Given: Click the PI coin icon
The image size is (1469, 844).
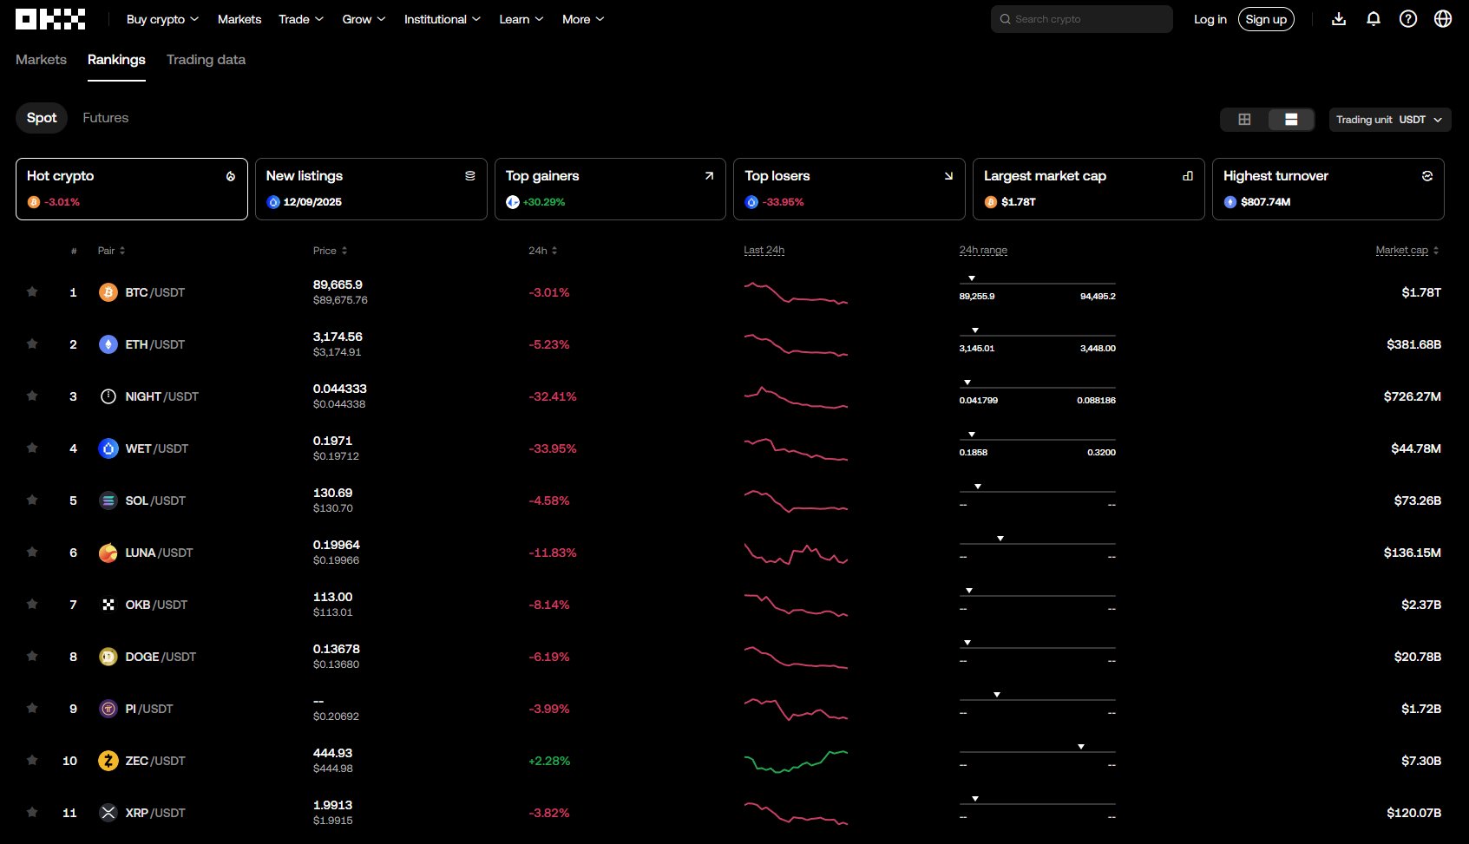Looking at the screenshot, I should [108, 709].
